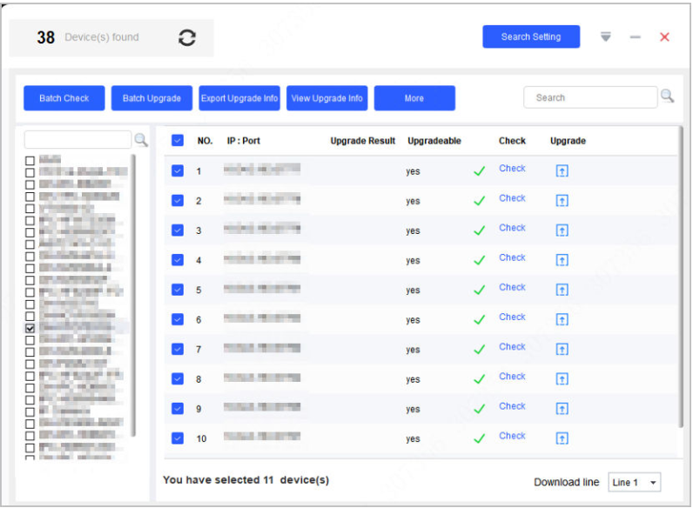Refresh the device search list
693x508 pixels.
(187, 37)
